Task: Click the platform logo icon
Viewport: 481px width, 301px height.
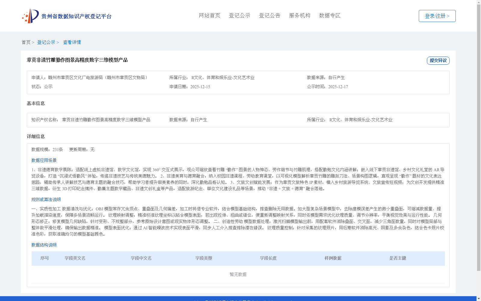Action: tap(30, 16)
